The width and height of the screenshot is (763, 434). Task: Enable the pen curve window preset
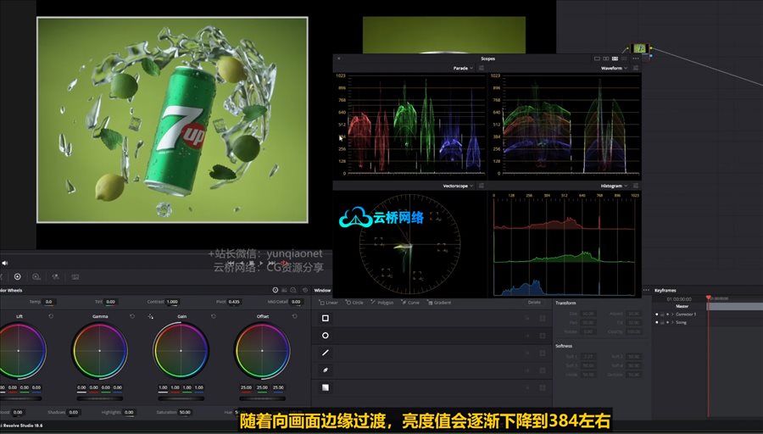tap(326, 370)
